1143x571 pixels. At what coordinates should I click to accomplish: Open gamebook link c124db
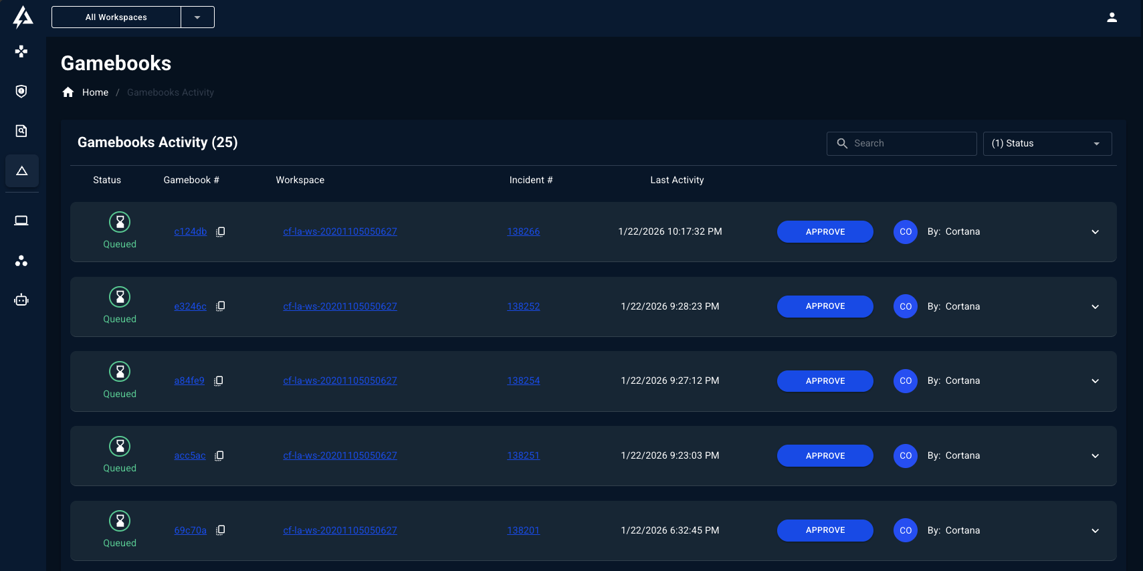pos(191,231)
